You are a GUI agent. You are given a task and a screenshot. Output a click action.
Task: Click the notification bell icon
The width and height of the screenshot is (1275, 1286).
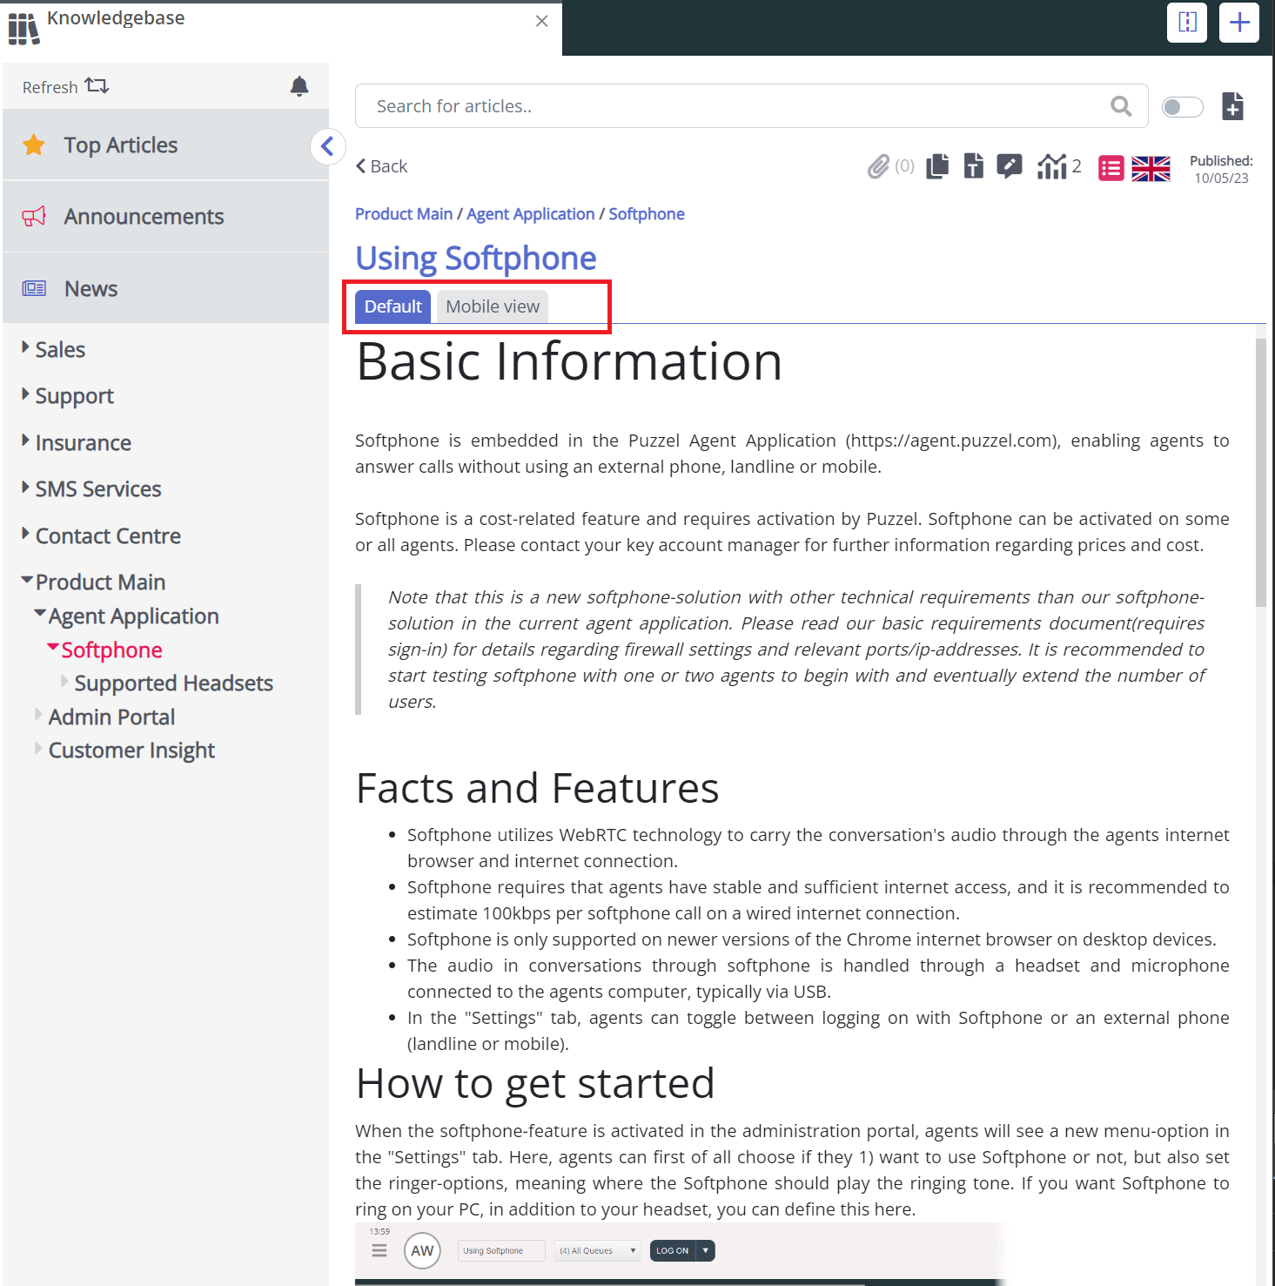click(299, 86)
